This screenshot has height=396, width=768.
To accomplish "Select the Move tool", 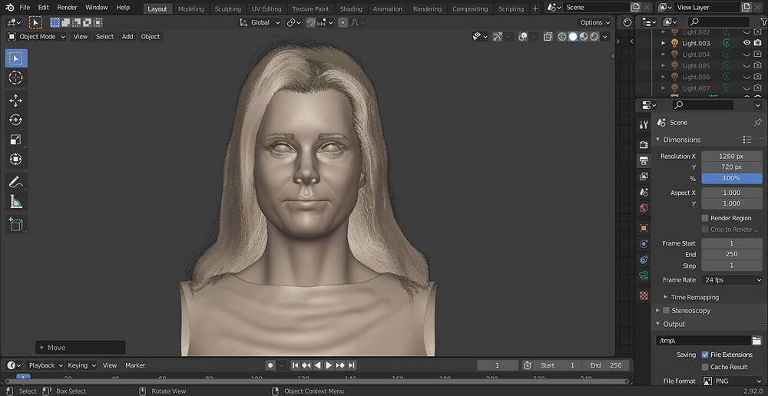I will click(16, 101).
